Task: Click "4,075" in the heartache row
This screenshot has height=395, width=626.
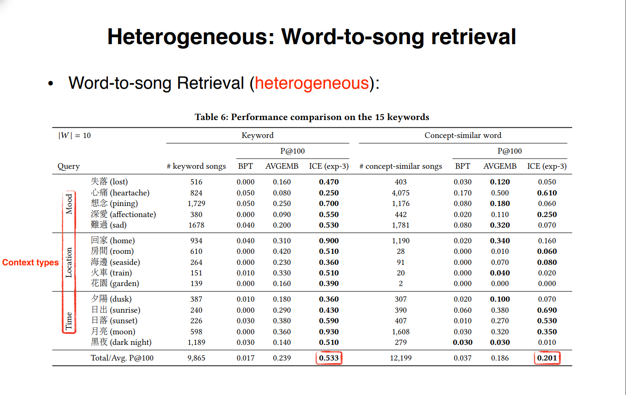Action: point(400,193)
